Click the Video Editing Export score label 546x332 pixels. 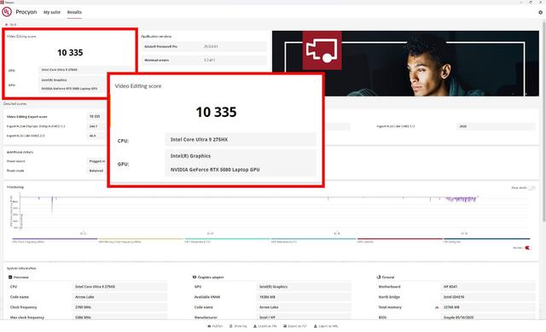coord(26,117)
